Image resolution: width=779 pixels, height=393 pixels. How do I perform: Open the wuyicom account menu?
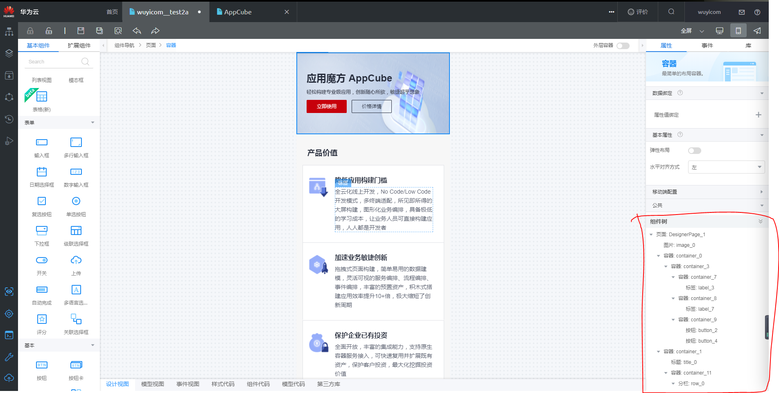(x=709, y=12)
